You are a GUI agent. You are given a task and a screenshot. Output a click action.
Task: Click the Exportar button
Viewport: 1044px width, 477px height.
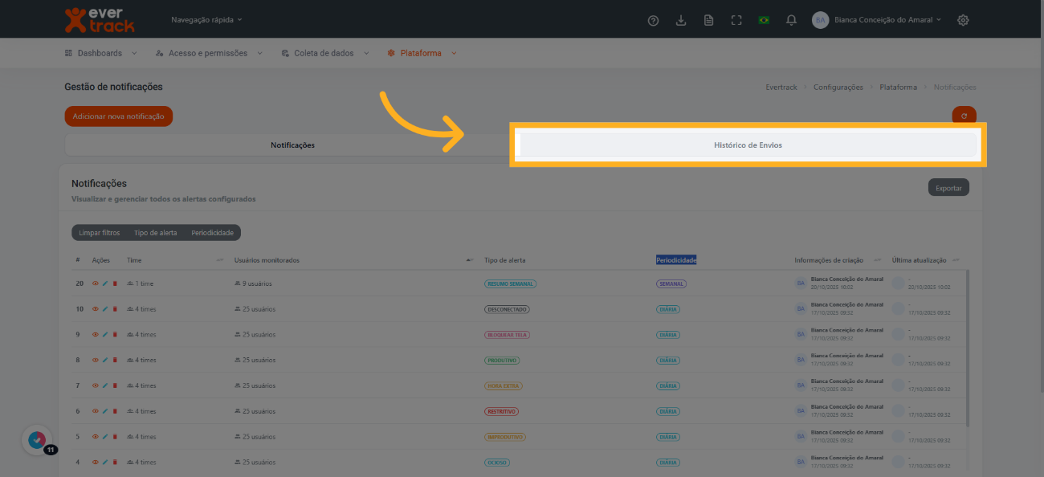tap(948, 188)
